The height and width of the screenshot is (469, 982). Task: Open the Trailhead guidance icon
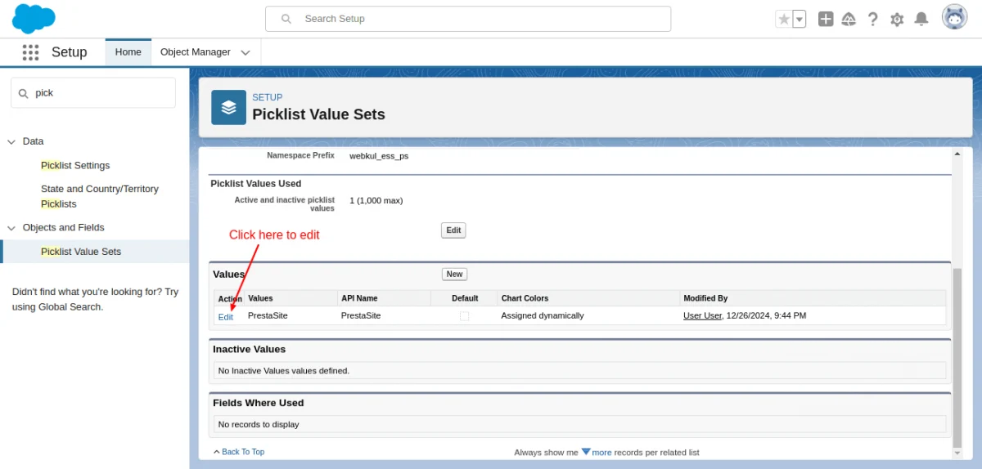point(849,19)
